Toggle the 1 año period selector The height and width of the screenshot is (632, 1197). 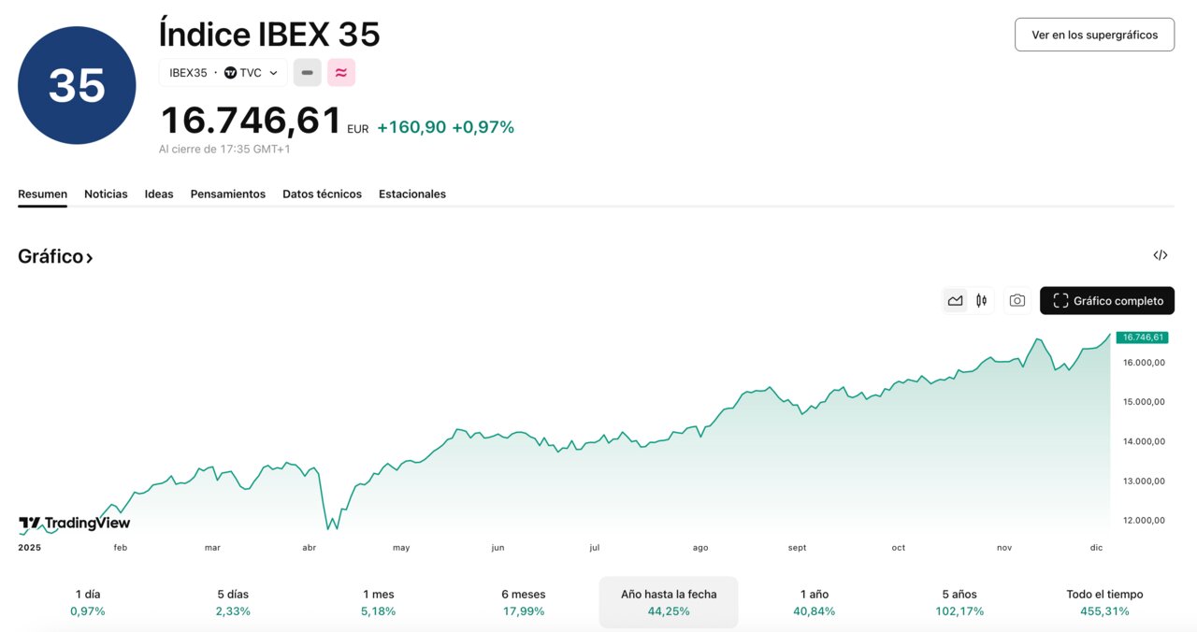[x=813, y=602]
